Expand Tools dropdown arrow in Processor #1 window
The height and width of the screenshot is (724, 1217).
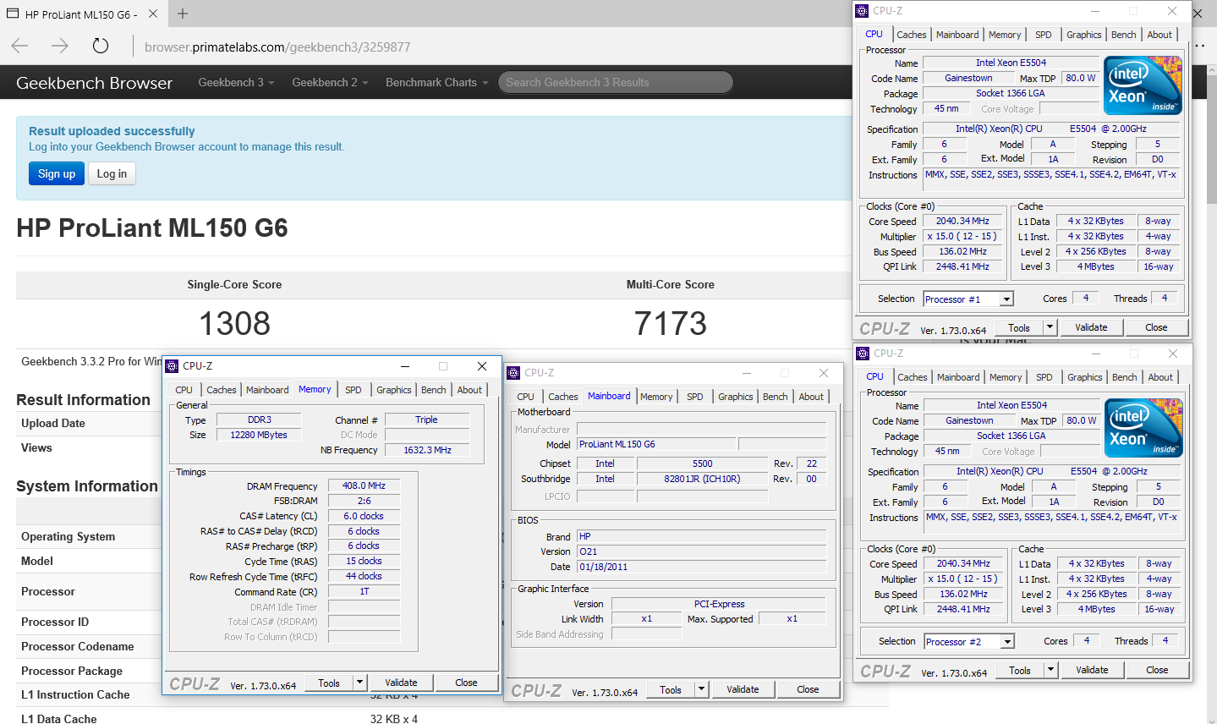tap(1050, 327)
